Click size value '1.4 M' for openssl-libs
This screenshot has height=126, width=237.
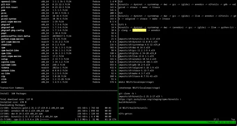113,1
